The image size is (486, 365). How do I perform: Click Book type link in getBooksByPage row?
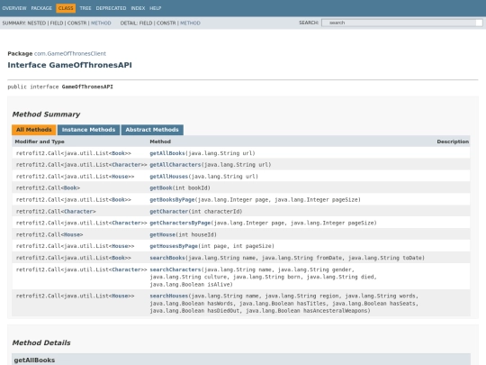click(118, 199)
